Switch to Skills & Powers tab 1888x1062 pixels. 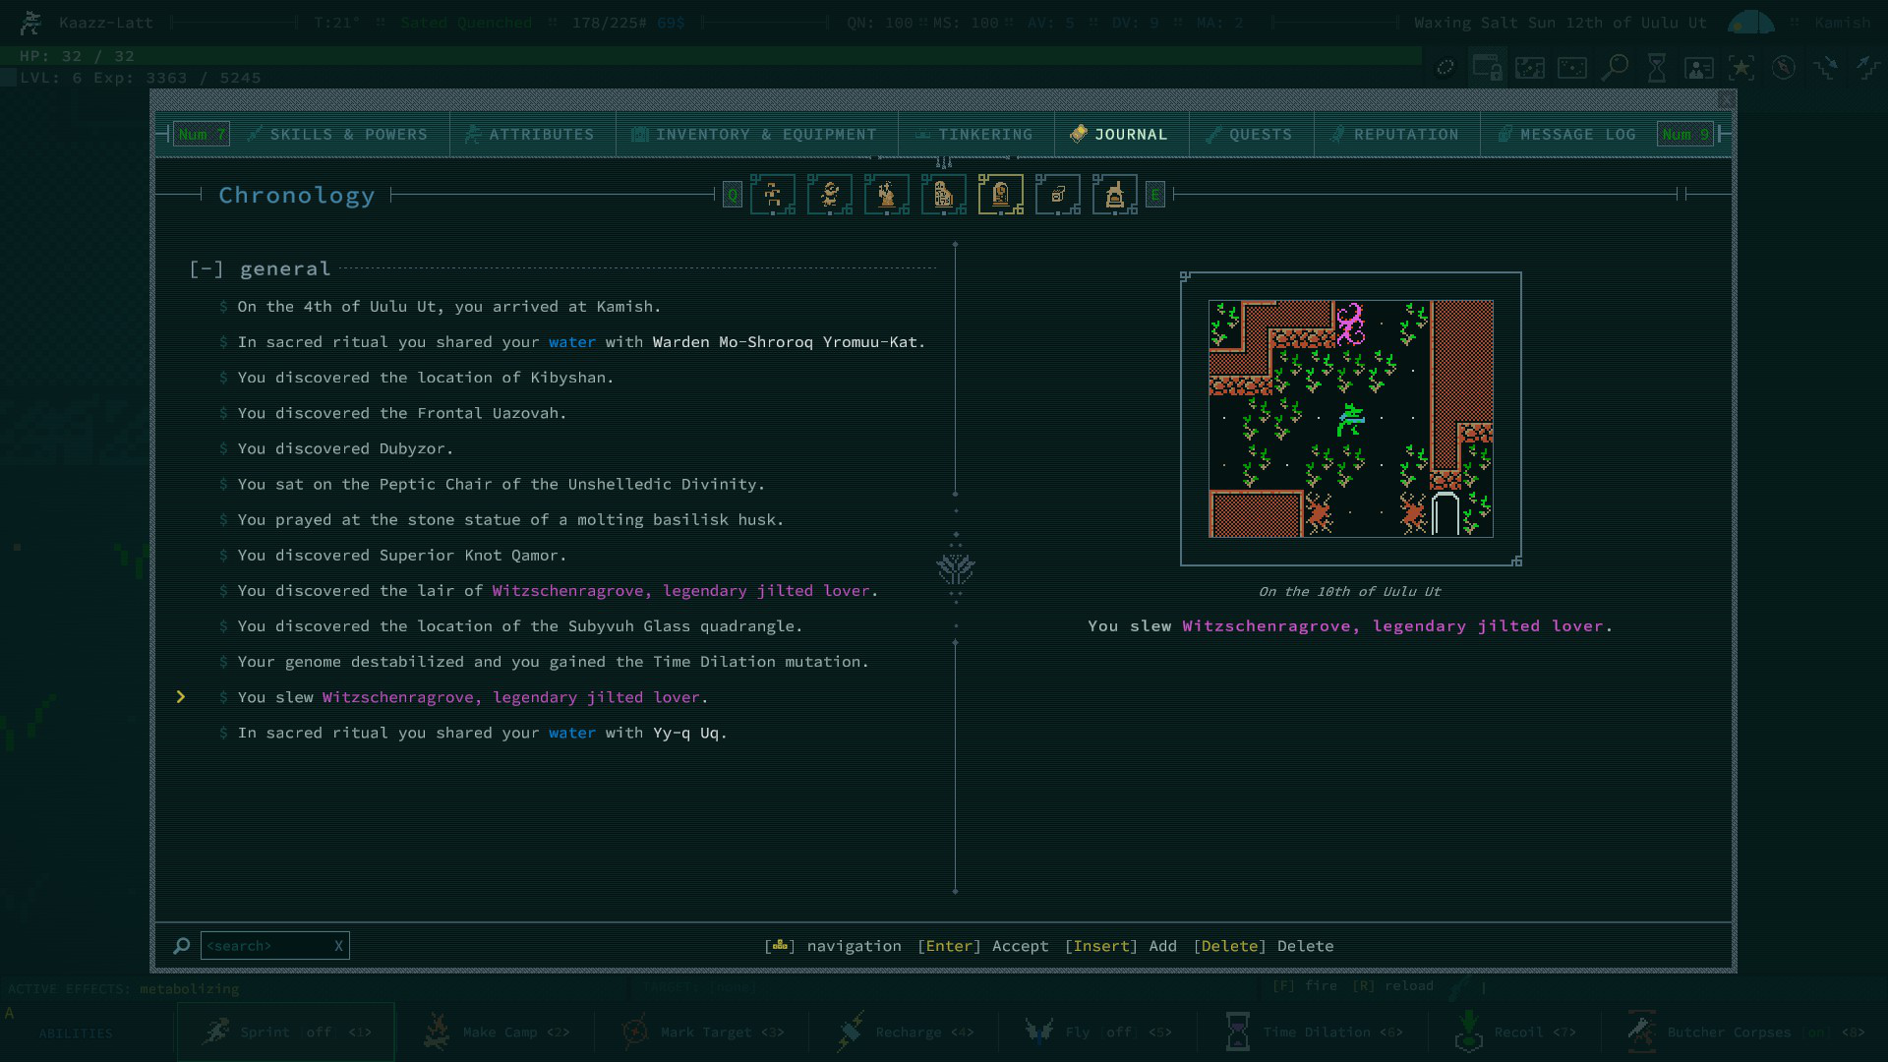click(338, 135)
